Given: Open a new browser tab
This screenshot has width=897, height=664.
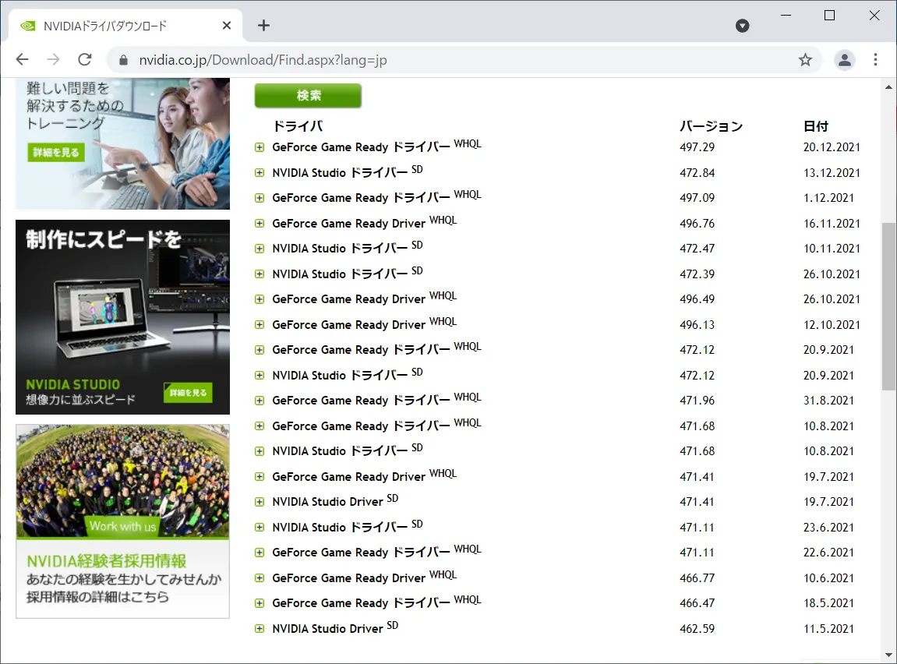Looking at the screenshot, I should (263, 25).
